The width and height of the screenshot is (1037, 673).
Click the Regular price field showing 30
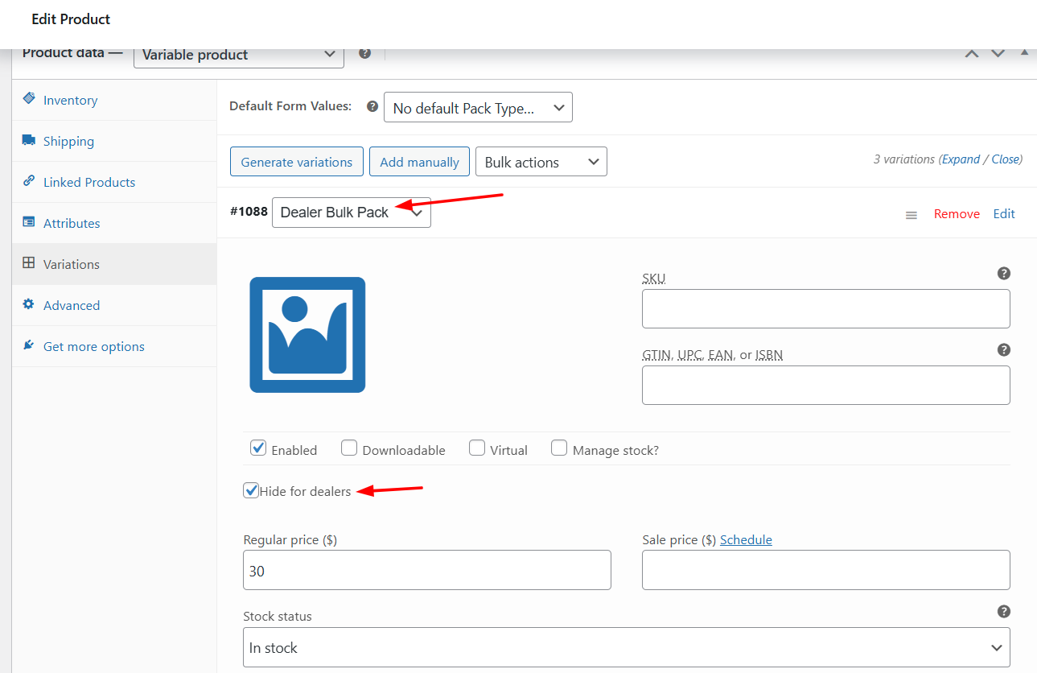click(427, 570)
